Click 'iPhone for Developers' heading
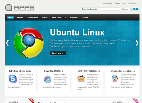Viewport: 142px width, 103px height. (123, 71)
